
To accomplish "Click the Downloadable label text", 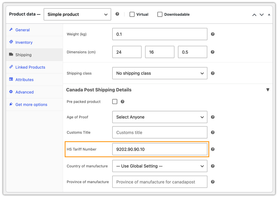I will coord(177,14).
